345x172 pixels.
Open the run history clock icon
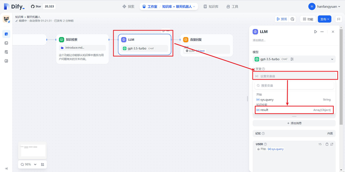pos(292,19)
